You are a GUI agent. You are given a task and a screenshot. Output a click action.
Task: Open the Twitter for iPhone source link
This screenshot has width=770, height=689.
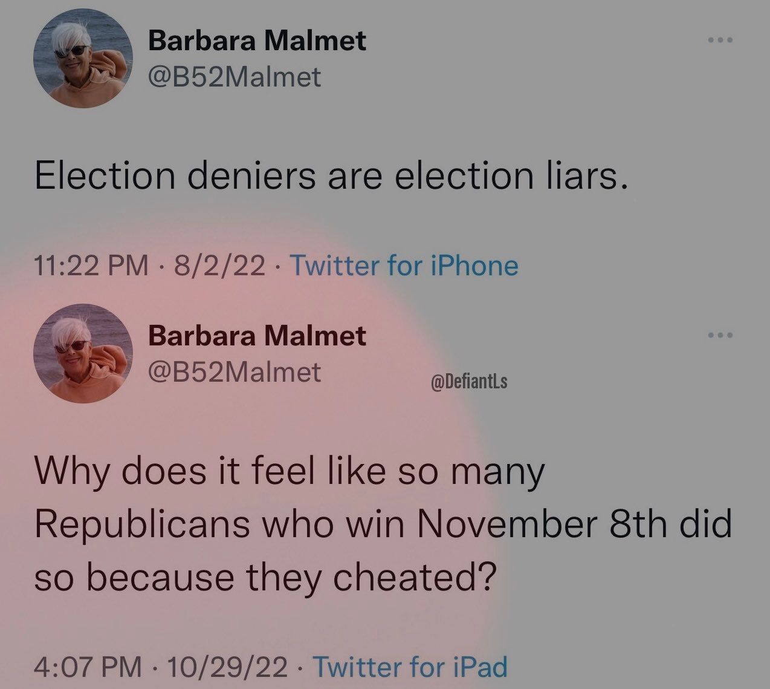point(404,266)
